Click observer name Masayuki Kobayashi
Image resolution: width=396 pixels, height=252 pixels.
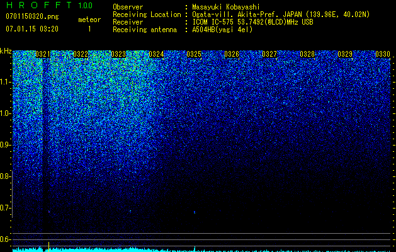pos(226,7)
